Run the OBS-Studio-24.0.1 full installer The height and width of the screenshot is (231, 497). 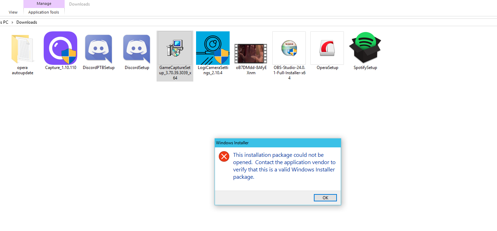click(x=289, y=49)
